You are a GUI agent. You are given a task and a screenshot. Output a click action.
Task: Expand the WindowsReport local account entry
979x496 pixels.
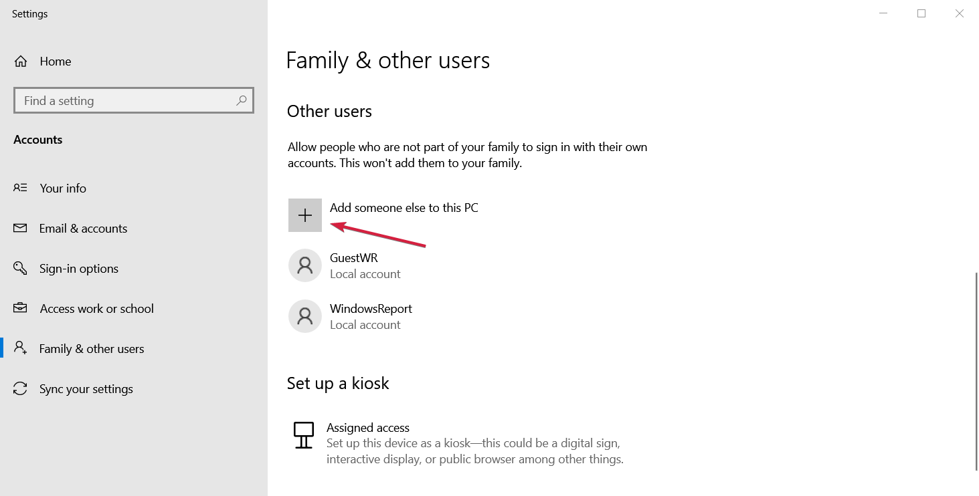(371, 316)
